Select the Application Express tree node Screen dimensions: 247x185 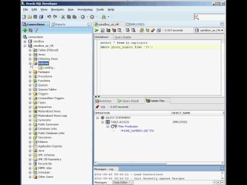point(50,146)
